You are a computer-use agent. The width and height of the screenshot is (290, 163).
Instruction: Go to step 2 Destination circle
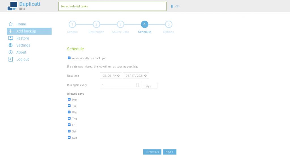96,24
